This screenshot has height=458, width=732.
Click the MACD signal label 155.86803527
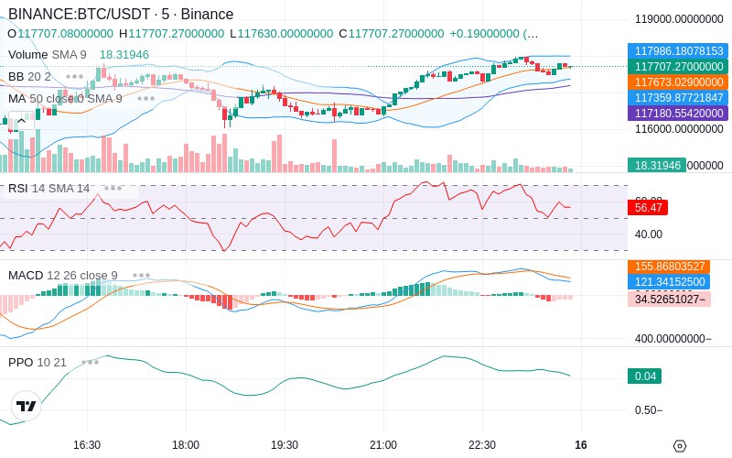click(x=669, y=267)
